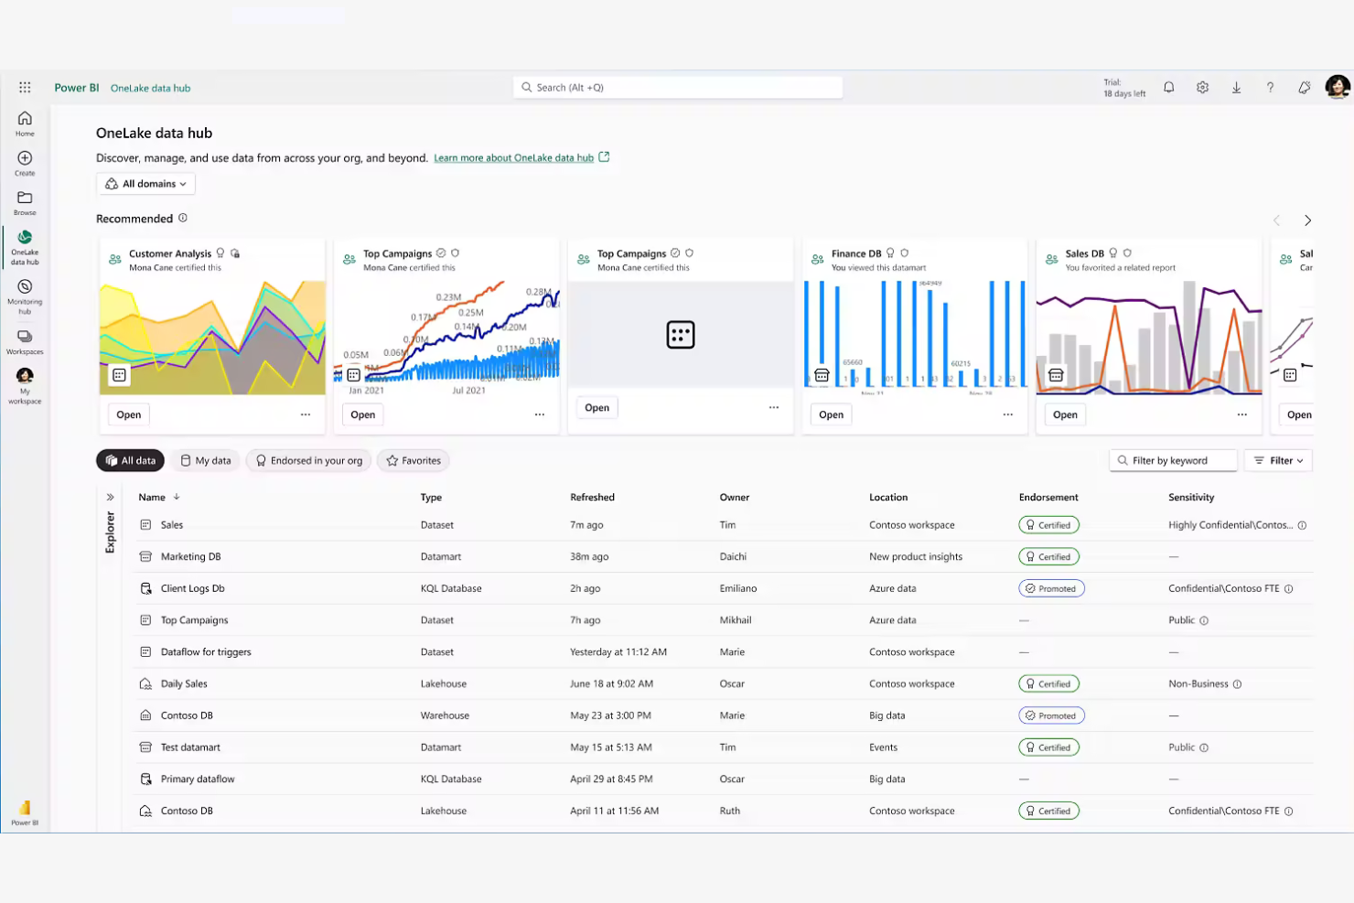The width and height of the screenshot is (1354, 903).
Task: Go to My workspace via sidebar icon
Action: coord(25,382)
